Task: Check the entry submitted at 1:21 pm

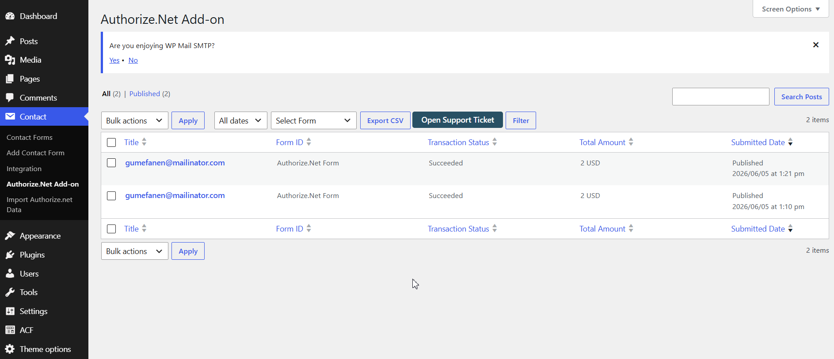Action: coord(111,163)
